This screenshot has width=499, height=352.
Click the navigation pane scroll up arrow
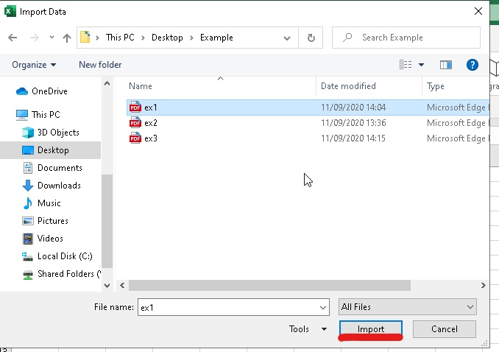[107, 84]
